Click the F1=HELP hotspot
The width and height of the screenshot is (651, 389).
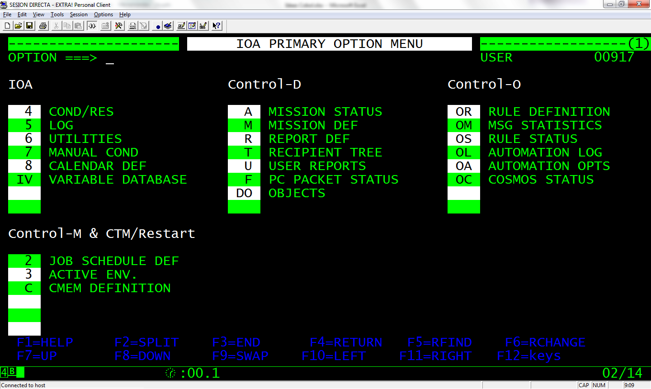(x=45, y=342)
